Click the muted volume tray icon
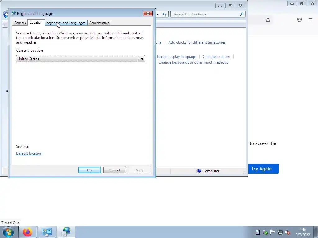The width and height of the screenshot is (318, 238). point(288,232)
